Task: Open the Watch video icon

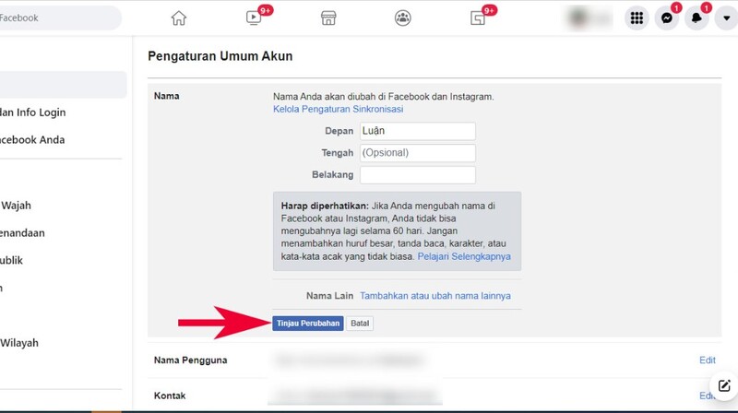Action: coord(254,18)
